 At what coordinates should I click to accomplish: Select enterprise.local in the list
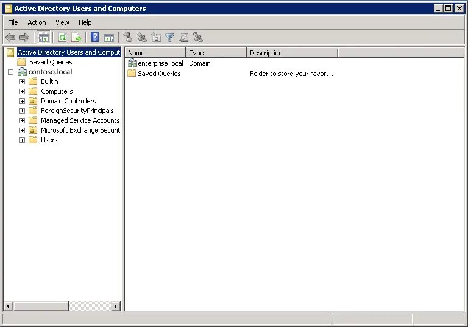160,63
